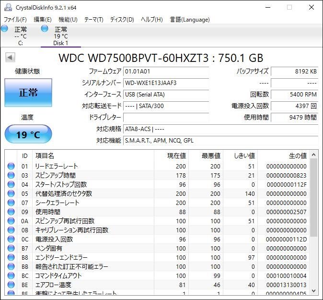This screenshot has width=323, height=300.
Task: Click the status orb of the 04 スタート/ストップ回数 row
Action: tap(11, 184)
